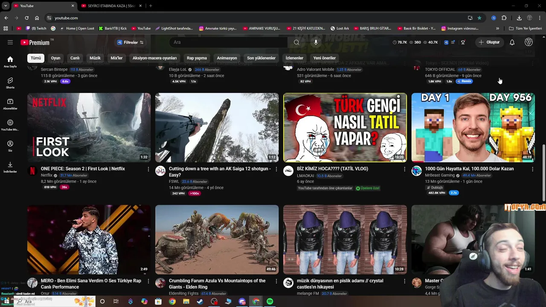This screenshot has height=307, width=546.
Task: Select the Son yüklenenler chip
Action: tap(261, 58)
